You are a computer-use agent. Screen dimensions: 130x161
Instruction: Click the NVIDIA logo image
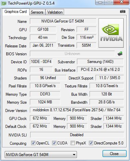111,33
